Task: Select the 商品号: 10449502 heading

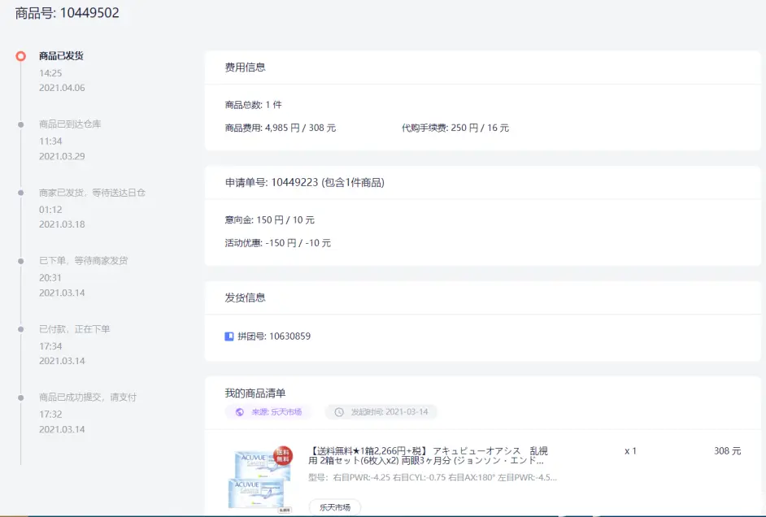Action: pyautogui.click(x=67, y=13)
